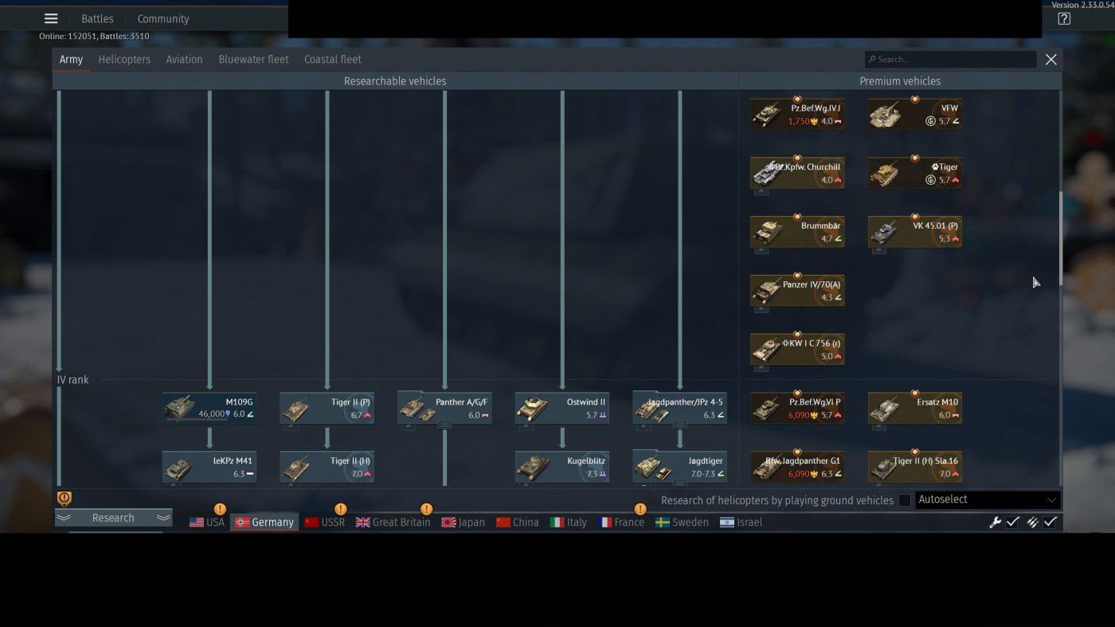Viewport: 1115px width, 627px height.
Task: Focus the vehicle Search field
Action: pyautogui.click(x=951, y=60)
